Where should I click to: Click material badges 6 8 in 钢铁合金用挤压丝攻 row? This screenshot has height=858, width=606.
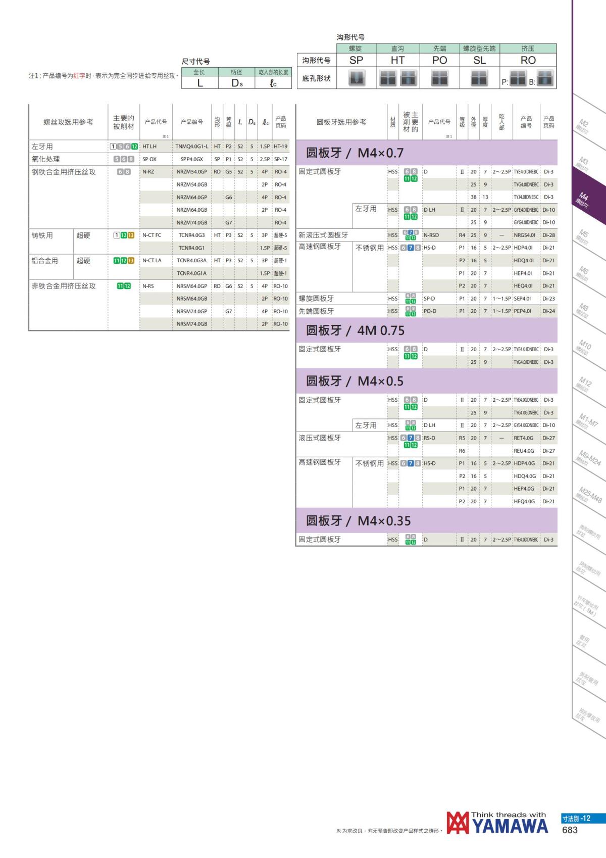[124, 172]
